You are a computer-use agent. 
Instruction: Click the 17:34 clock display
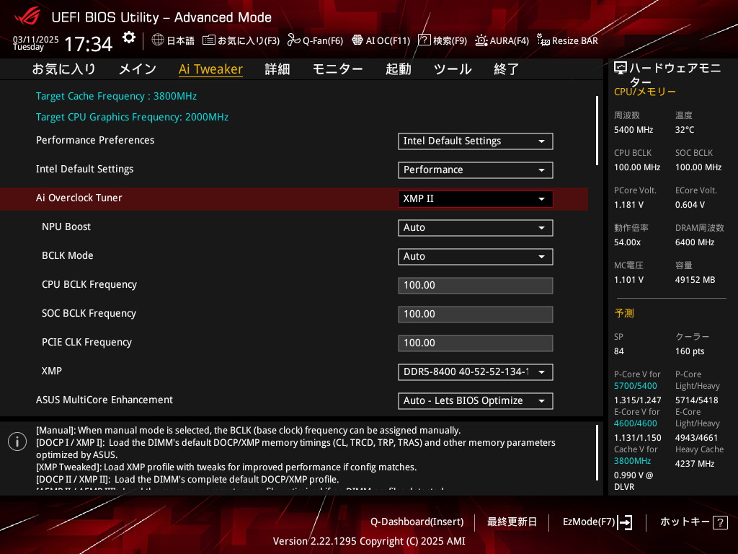[88, 44]
